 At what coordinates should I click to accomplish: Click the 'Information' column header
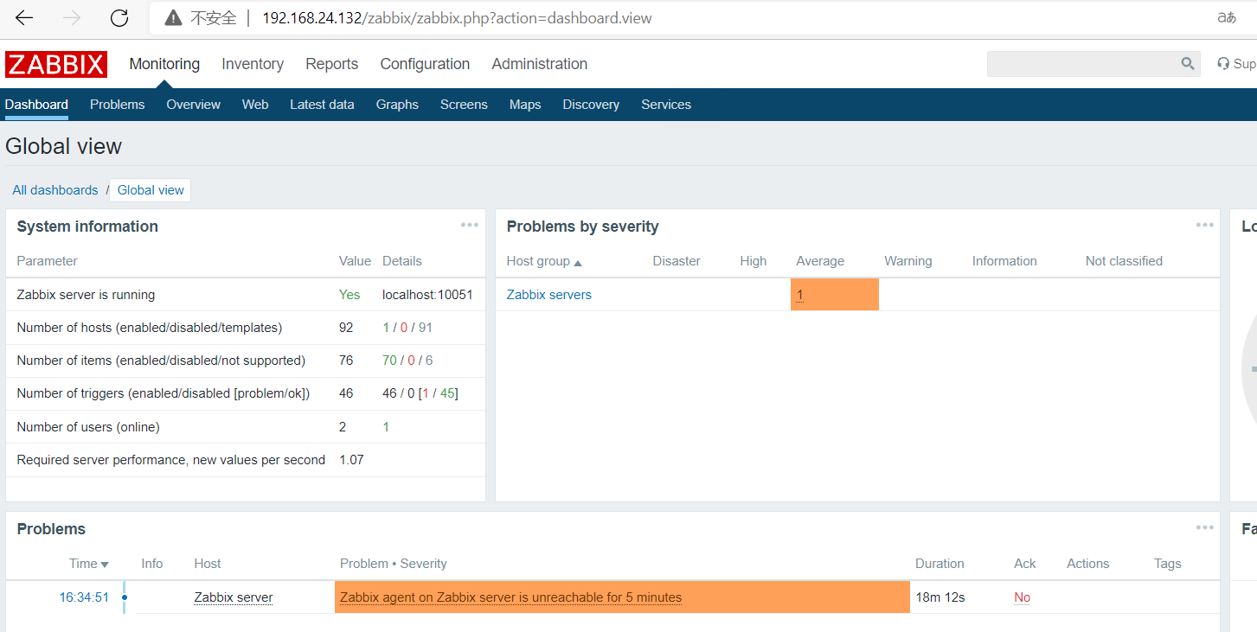1004,261
